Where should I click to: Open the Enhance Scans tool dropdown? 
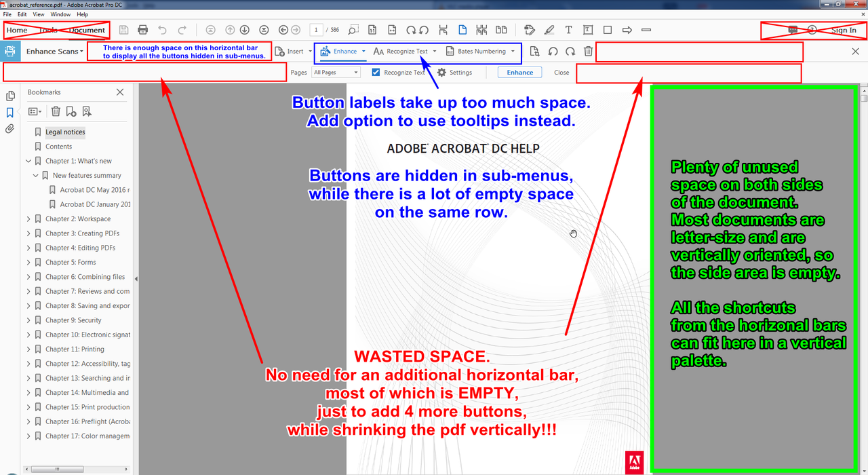click(x=55, y=52)
